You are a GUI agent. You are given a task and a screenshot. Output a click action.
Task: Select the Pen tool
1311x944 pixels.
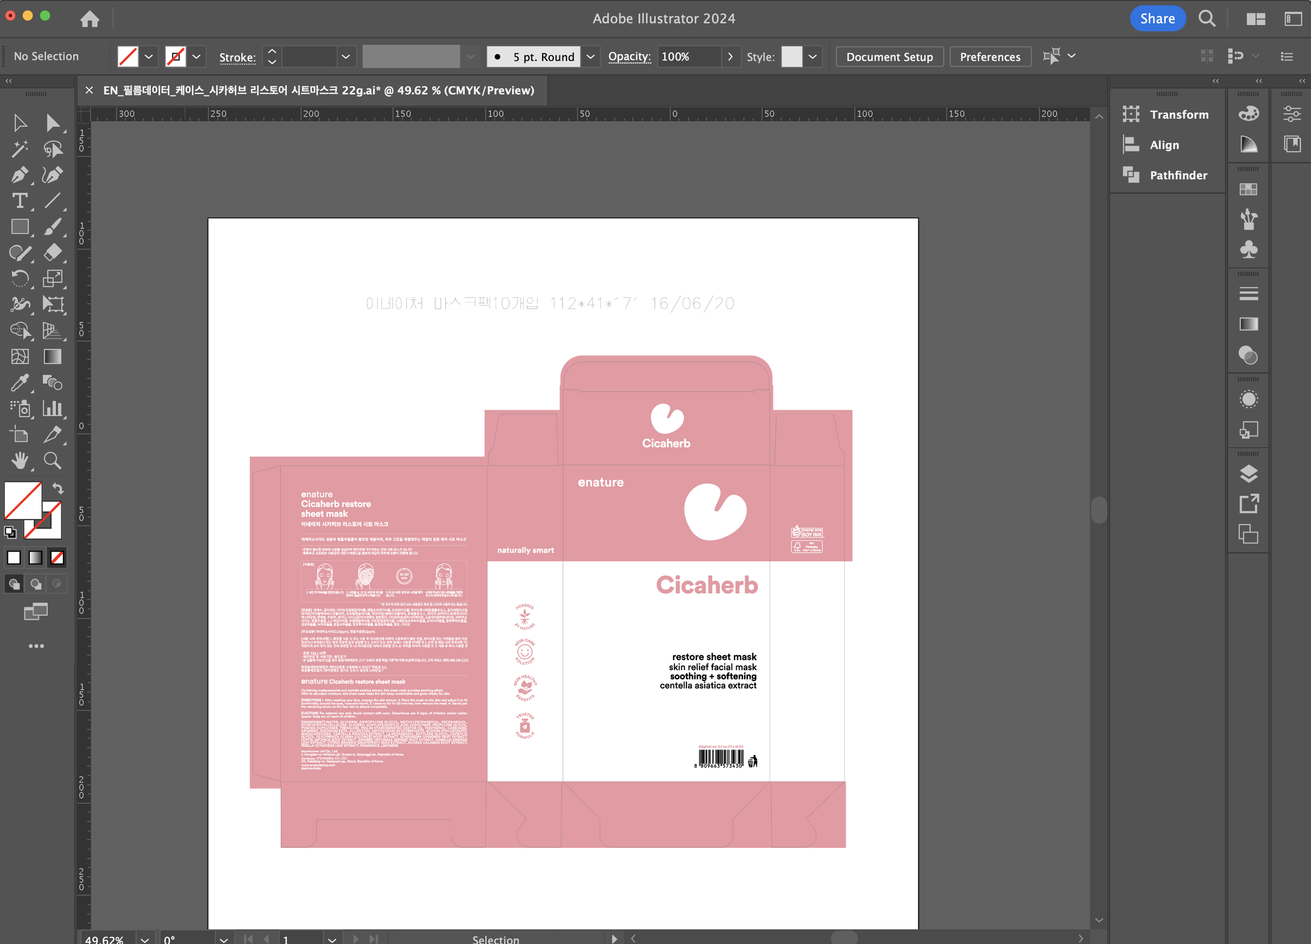coord(20,175)
